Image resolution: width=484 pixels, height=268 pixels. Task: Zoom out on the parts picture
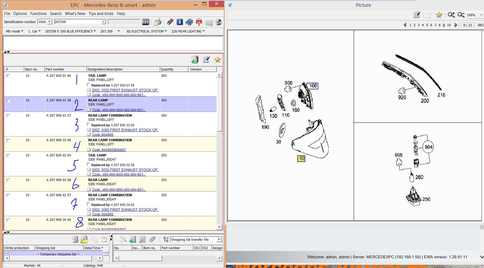click(461, 15)
